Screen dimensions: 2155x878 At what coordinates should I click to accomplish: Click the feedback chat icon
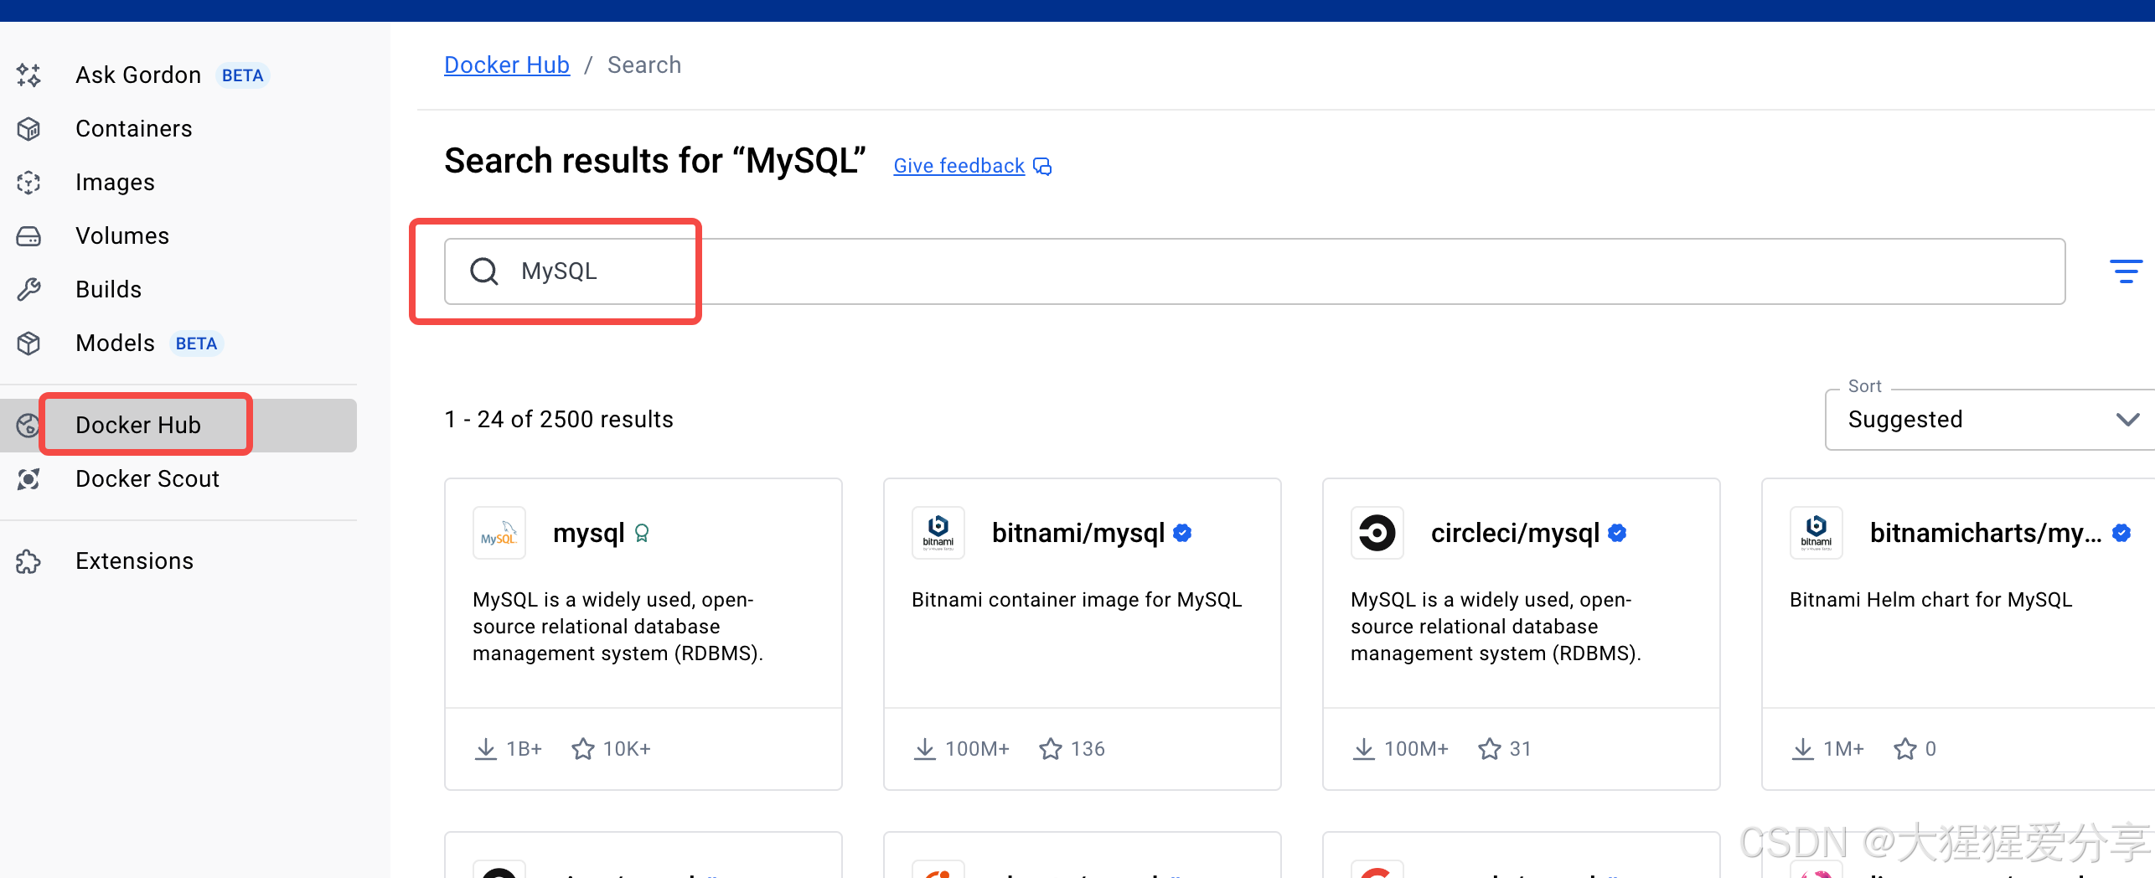click(1042, 166)
